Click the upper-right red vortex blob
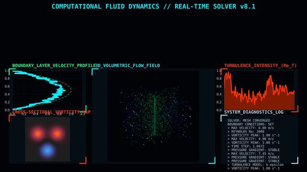This screenshot has width=307, height=172. pyautogui.click(x=57, y=134)
